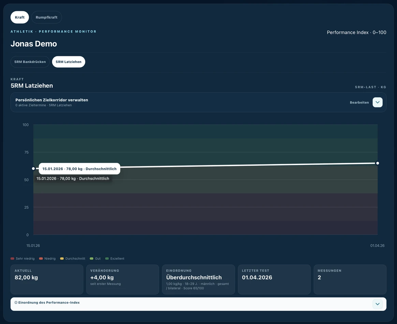Click the Sehr niedrig legend swatch
The width and height of the screenshot is (397, 324).
(12, 259)
